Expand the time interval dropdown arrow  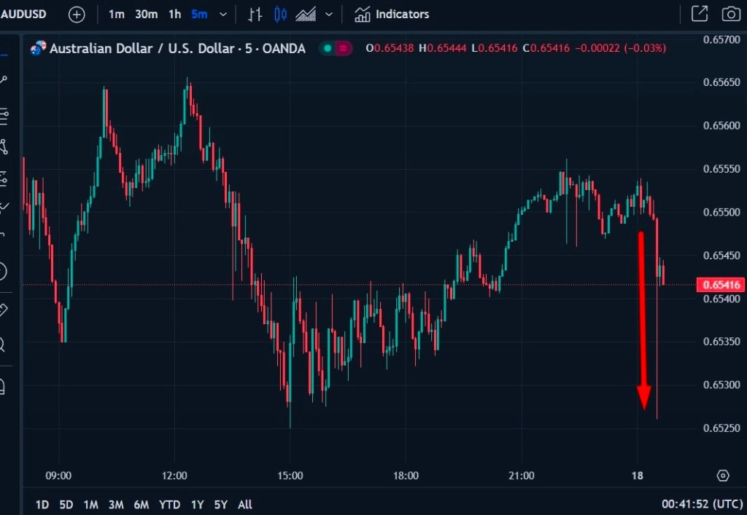pos(222,14)
